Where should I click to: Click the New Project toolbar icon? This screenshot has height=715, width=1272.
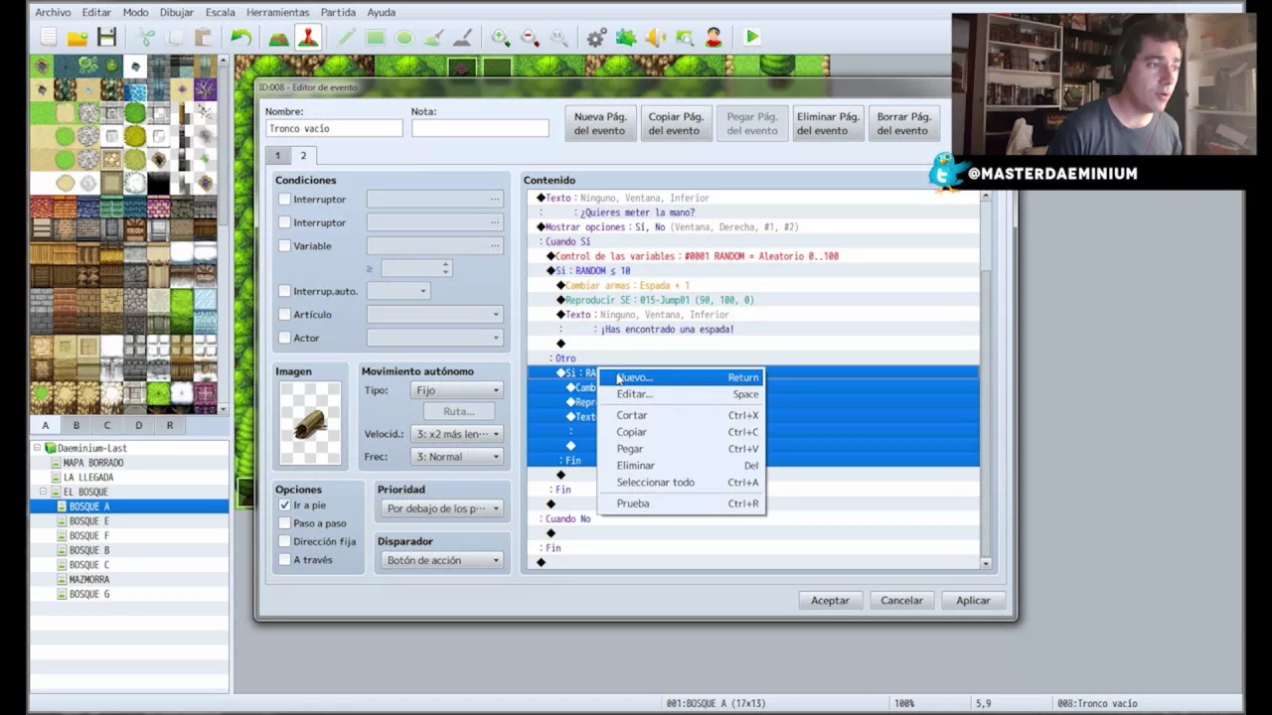click(x=49, y=38)
